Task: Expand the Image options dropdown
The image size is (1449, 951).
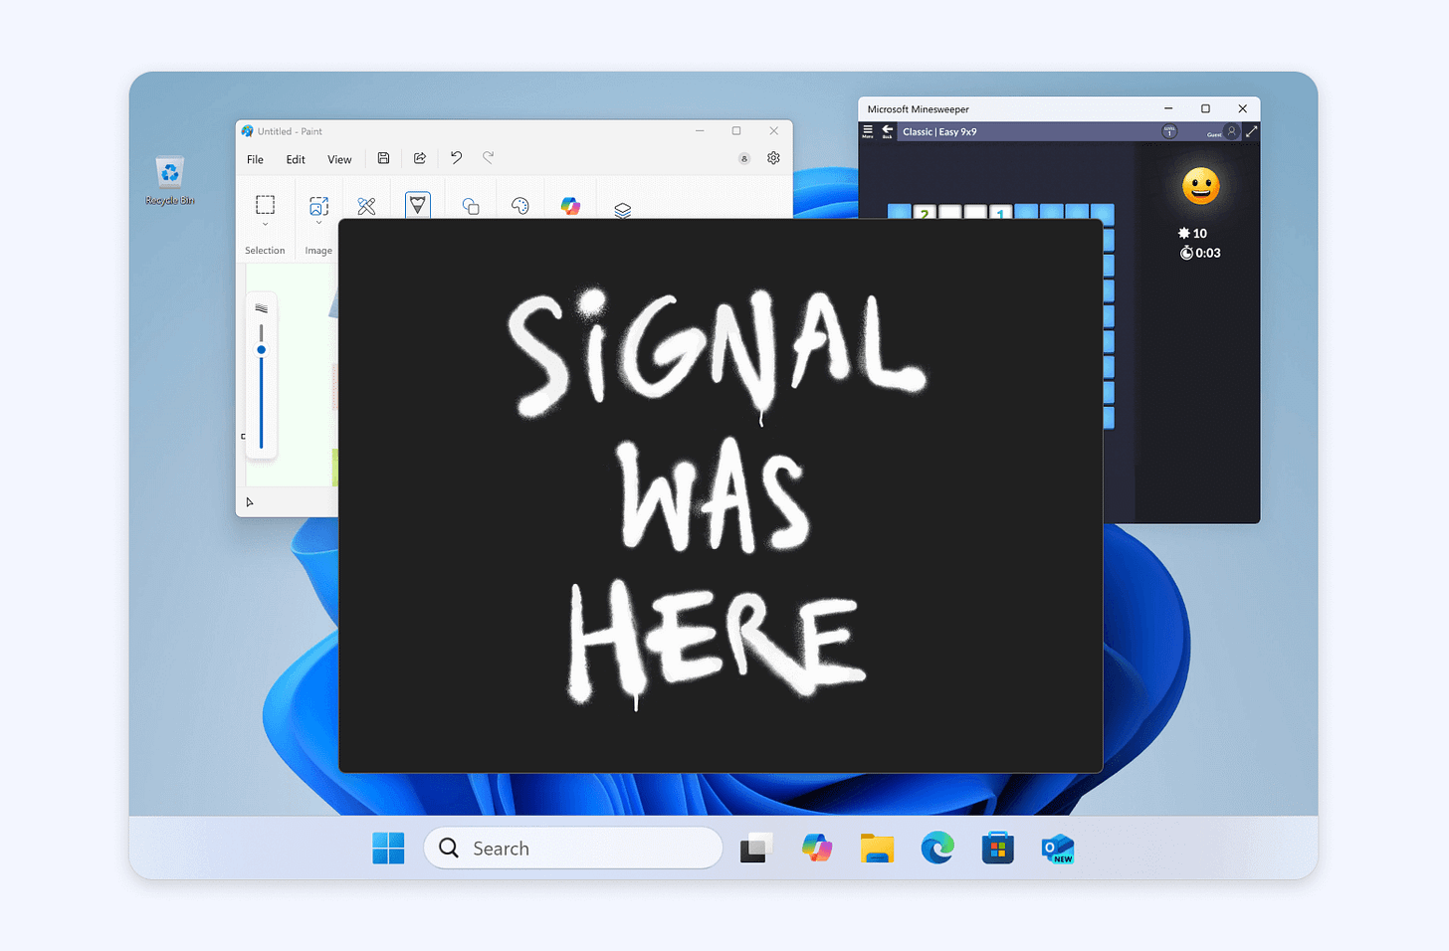Action: point(318,224)
